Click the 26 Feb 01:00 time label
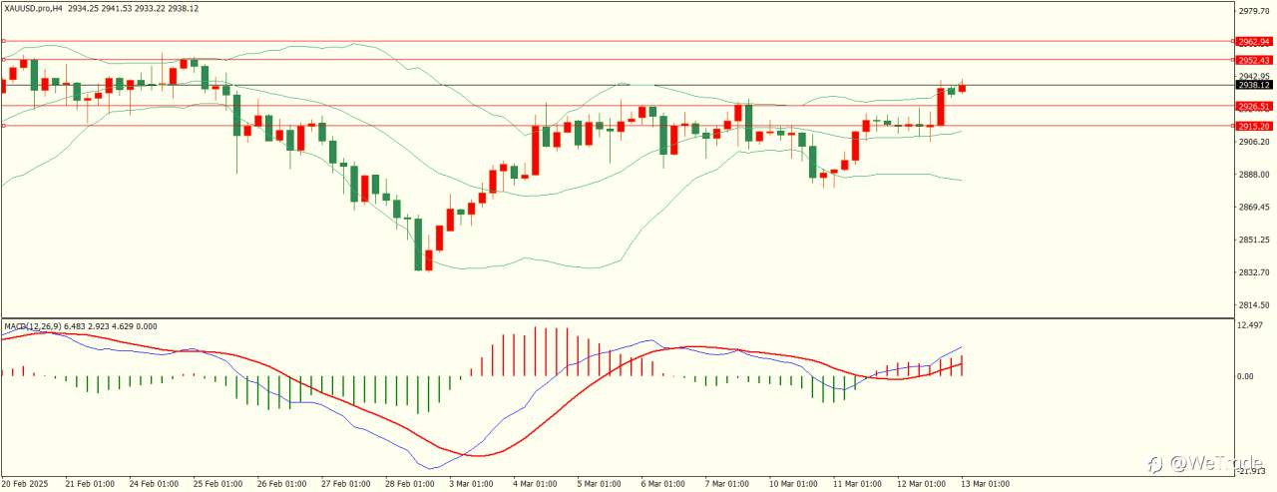Viewport: 1277px width, 492px height. [281, 484]
